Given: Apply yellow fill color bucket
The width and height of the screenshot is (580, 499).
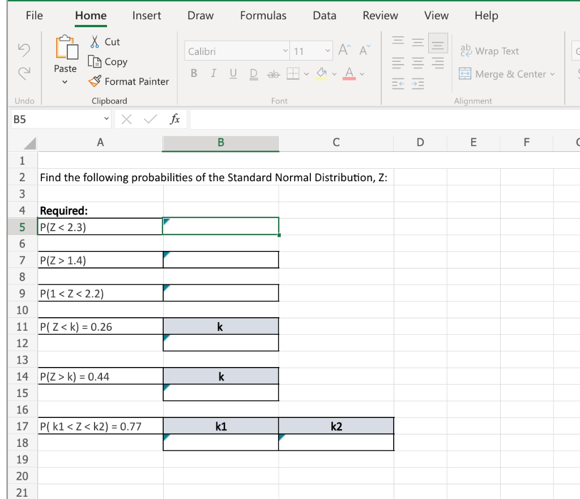Looking at the screenshot, I should [x=322, y=73].
